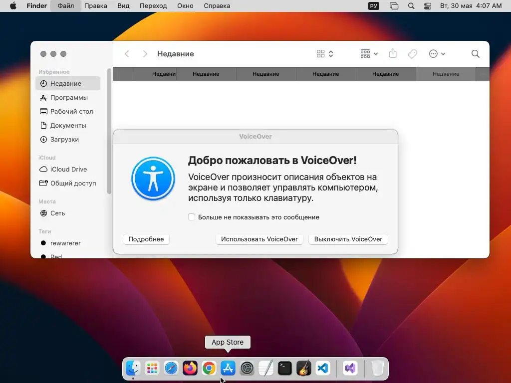511x383 pixels.
Task: Click the Share icon in Finder toolbar
Action: coord(393,54)
